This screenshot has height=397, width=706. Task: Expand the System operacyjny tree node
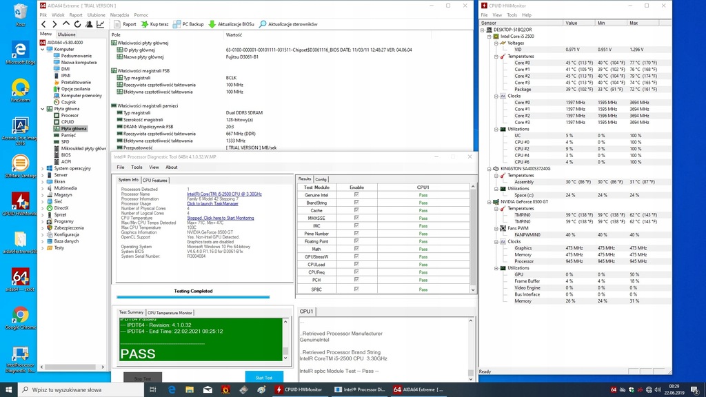point(43,168)
